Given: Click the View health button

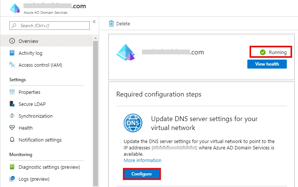Looking at the screenshot, I should coord(267,64).
